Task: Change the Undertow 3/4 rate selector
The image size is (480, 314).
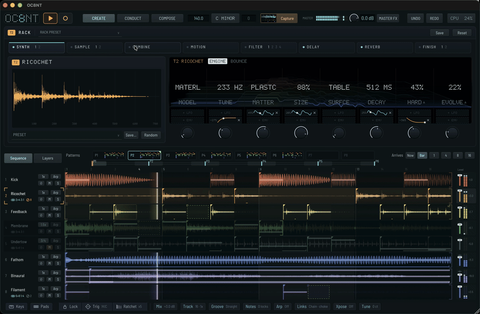Action: point(44,241)
